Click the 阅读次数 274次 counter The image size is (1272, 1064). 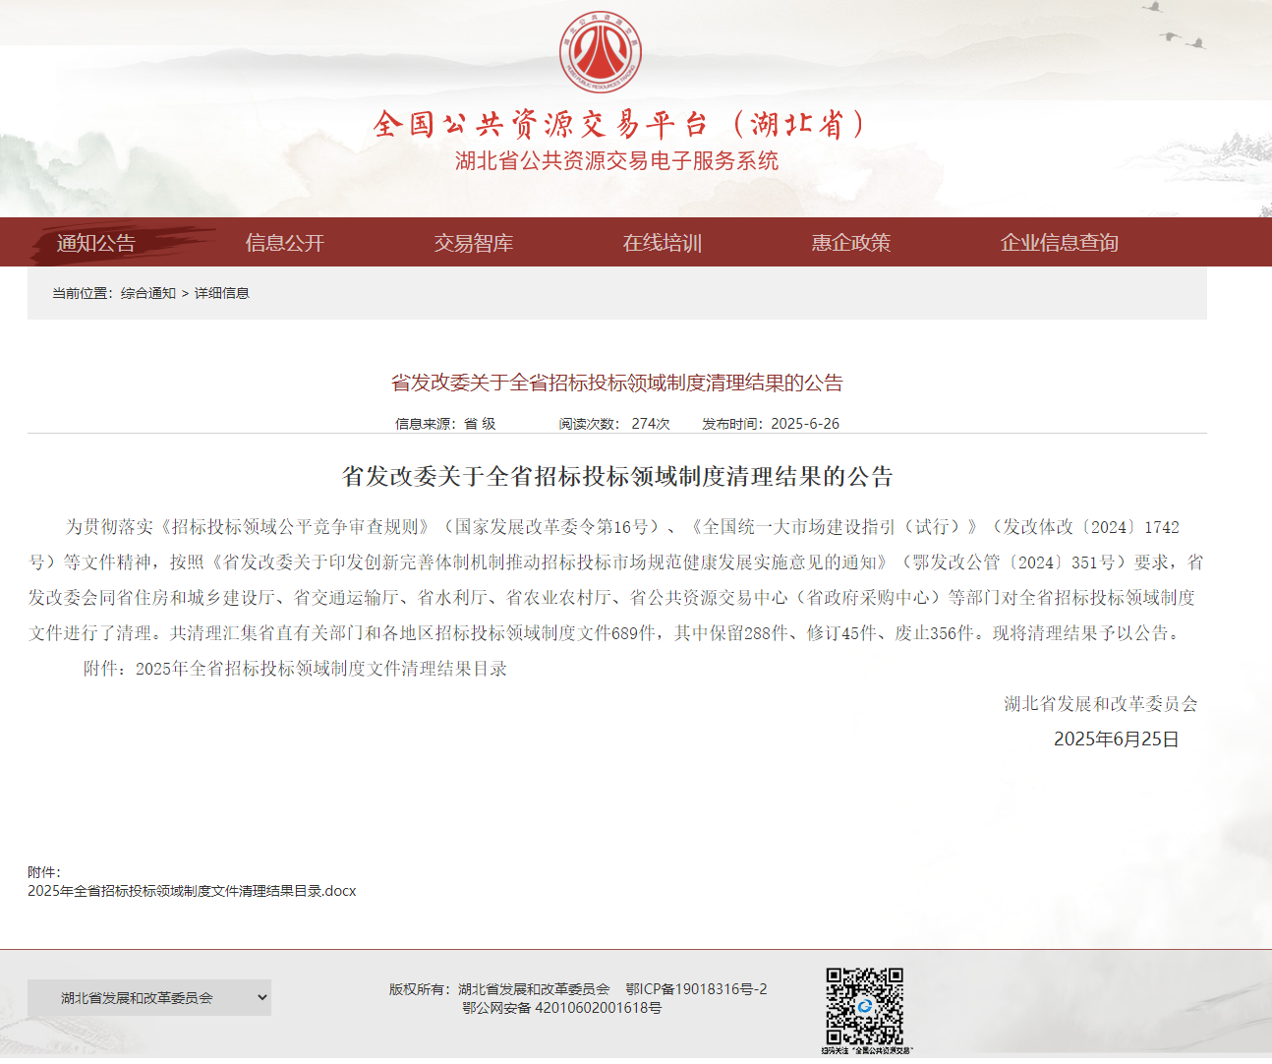click(614, 424)
